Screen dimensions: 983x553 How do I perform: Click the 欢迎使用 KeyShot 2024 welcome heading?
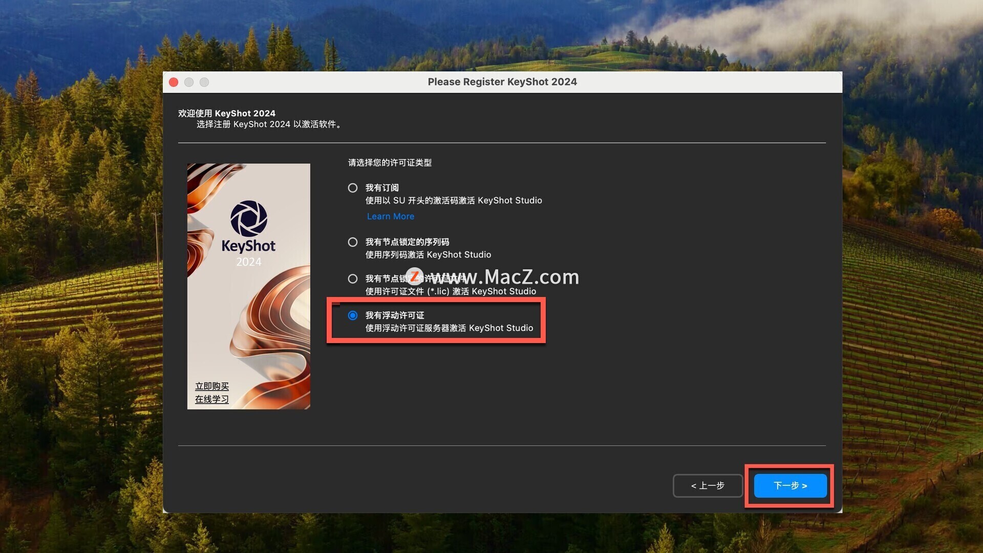point(227,113)
